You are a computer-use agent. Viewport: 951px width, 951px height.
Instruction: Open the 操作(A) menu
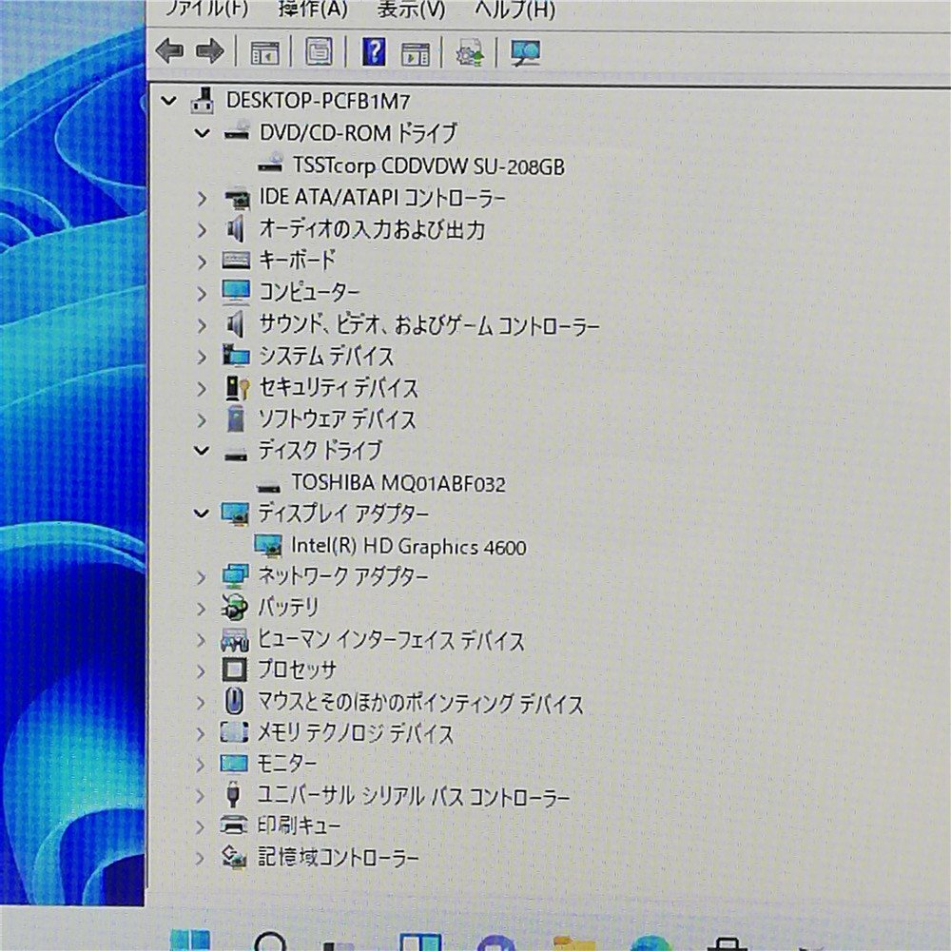pyautogui.click(x=313, y=9)
